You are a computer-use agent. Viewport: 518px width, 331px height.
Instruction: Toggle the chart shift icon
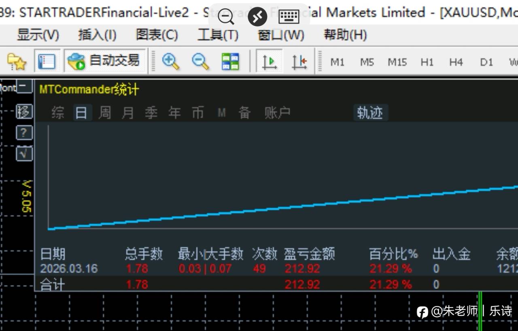(x=299, y=62)
